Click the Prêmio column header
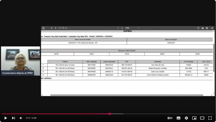 pos(65,62)
